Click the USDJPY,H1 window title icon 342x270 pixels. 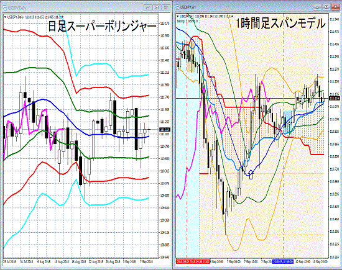[x=177, y=7]
